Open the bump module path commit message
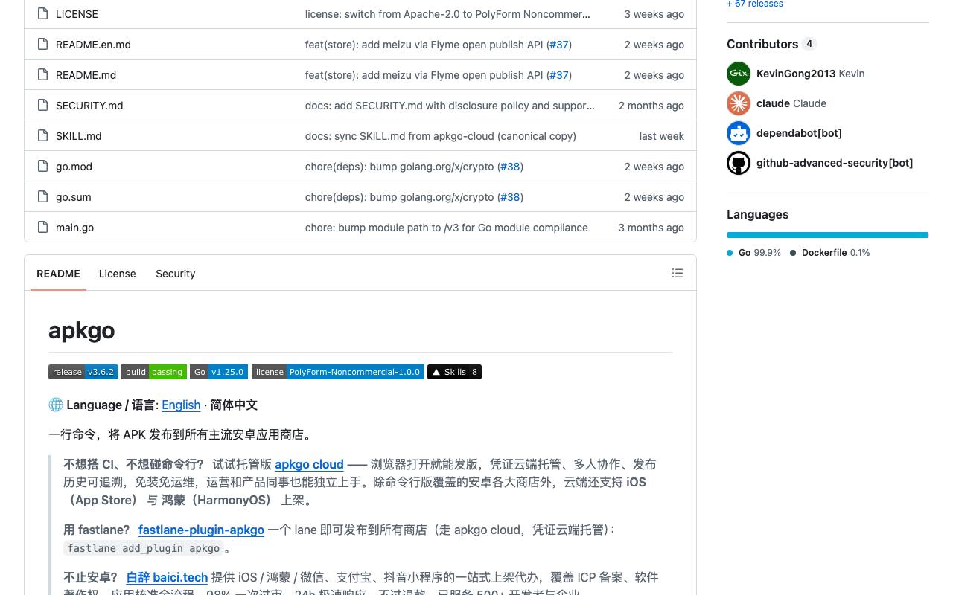 [447, 228]
